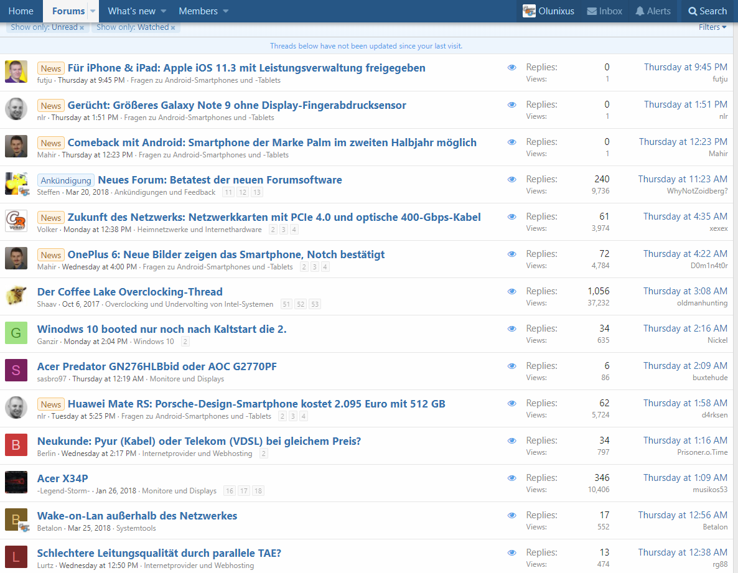Click Mahir's avatar on OnePlus 6 thread
738x573 pixels.
16,258
